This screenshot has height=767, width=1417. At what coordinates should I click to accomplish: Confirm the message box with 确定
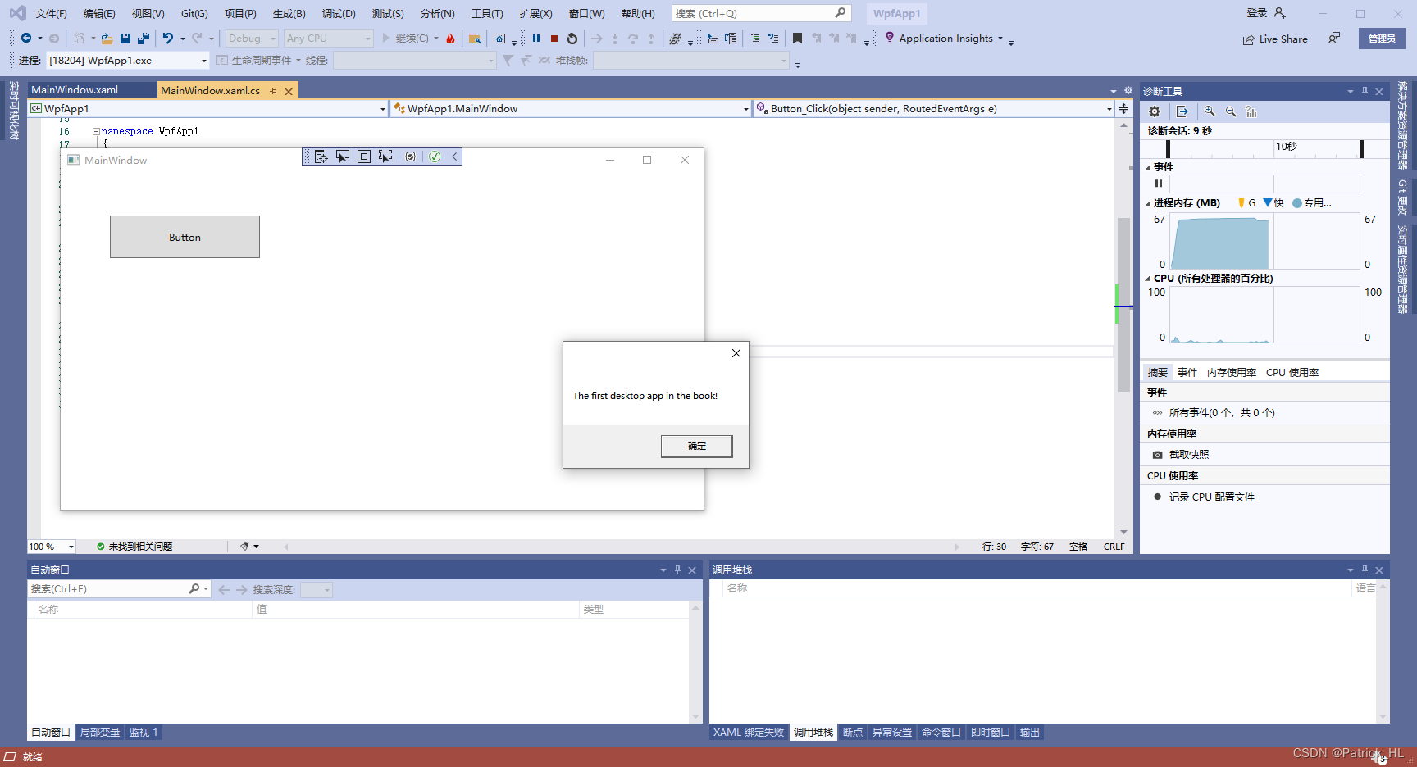pos(697,446)
